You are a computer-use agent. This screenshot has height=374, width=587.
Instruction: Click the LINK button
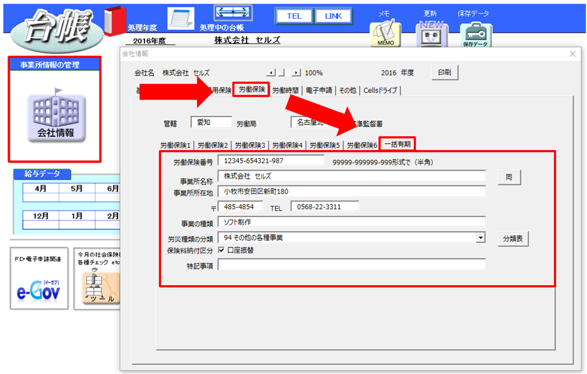pos(333,16)
